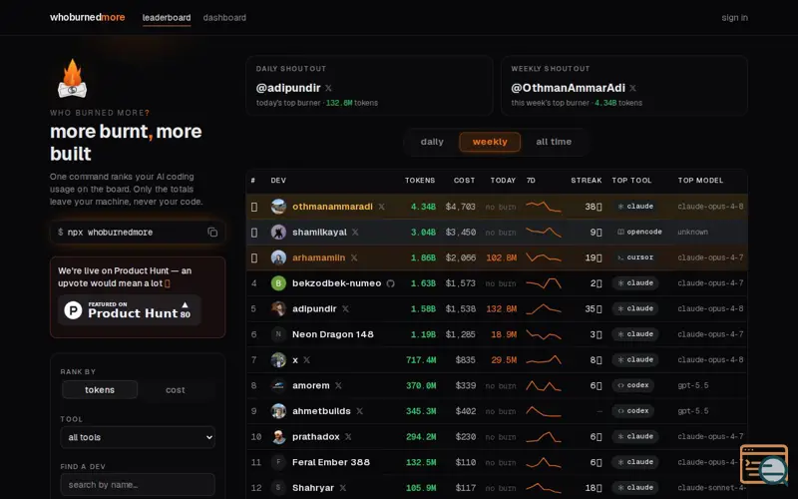Click 717.4M tokens value
The width and height of the screenshot is (798, 499).
421,360
